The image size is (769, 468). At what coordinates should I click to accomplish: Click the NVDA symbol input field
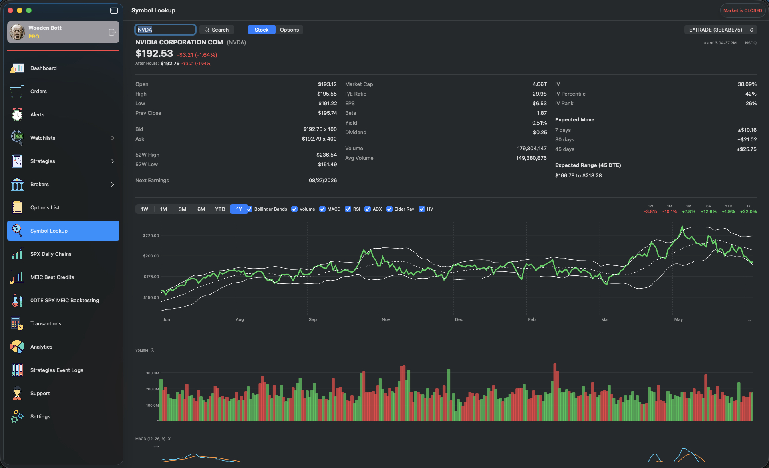click(x=165, y=30)
